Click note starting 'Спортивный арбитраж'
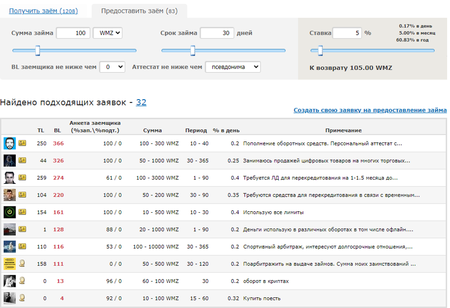Image resolution: width=450 pixels, height=308 pixels. [328, 246]
